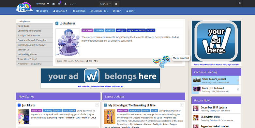Open the BROWSE dropdown
The image size is (255, 128).
pos(43,4)
